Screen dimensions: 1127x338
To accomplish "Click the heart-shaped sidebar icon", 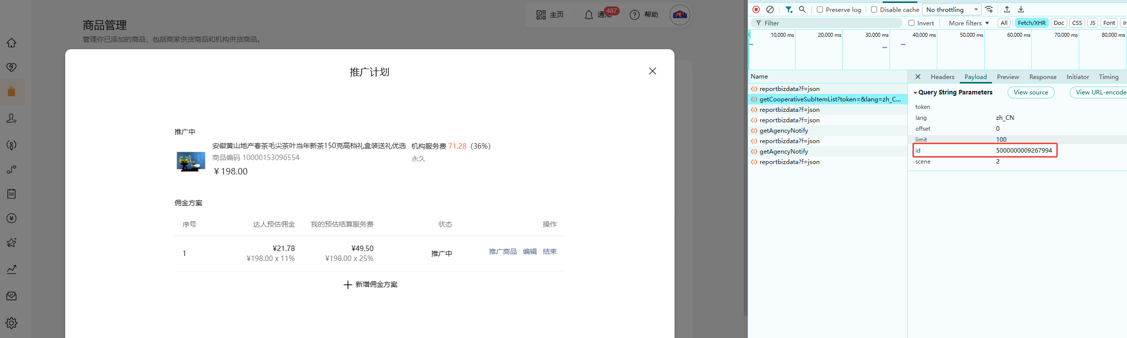I will (11, 67).
